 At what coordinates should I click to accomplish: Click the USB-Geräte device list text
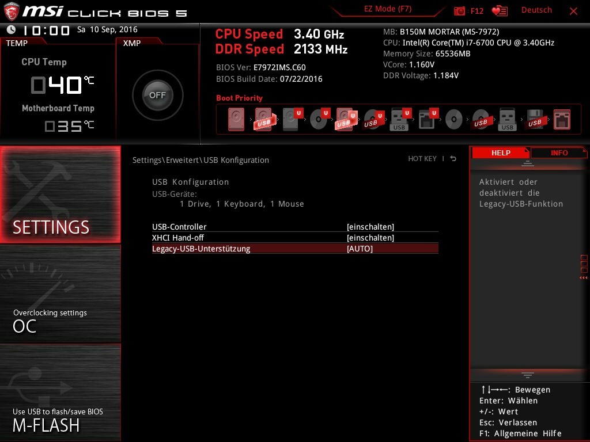pyautogui.click(x=241, y=204)
